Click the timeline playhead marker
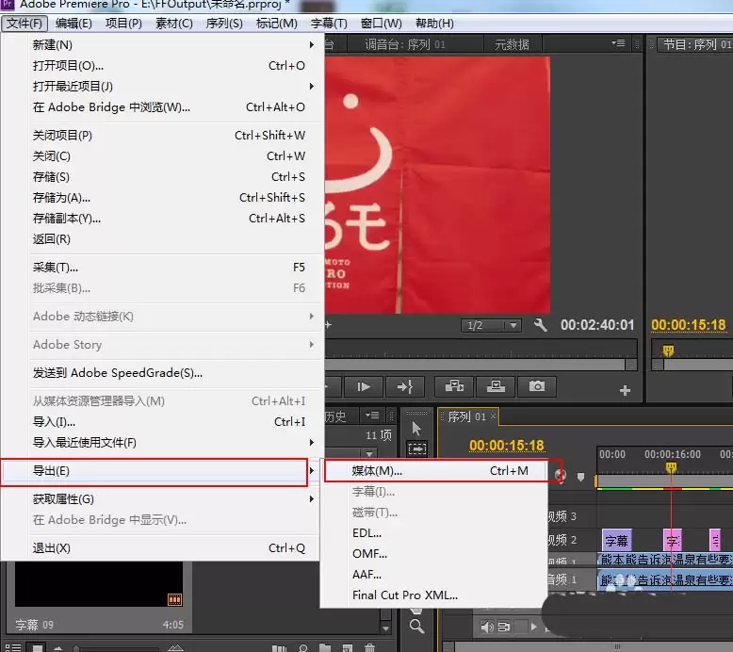 [672, 467]
